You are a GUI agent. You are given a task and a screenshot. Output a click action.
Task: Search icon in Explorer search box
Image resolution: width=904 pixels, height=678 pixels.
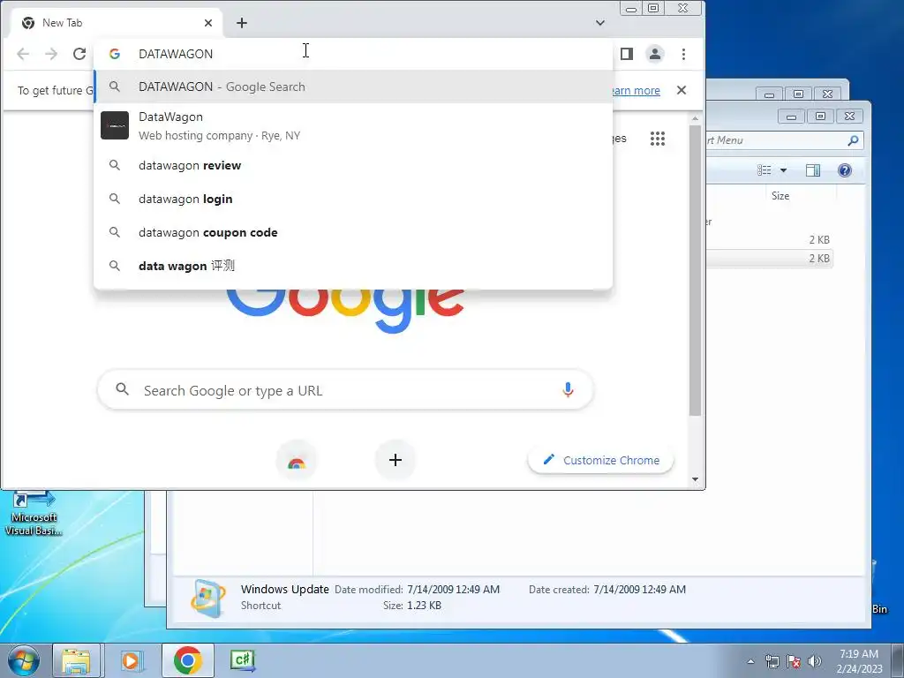854,140
